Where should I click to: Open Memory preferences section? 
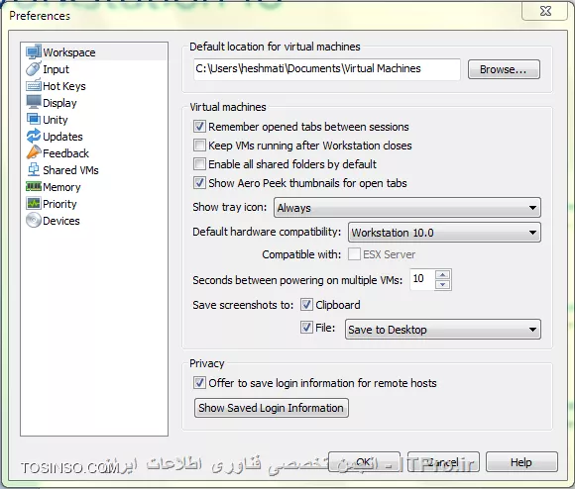click(x=61, y=187)
